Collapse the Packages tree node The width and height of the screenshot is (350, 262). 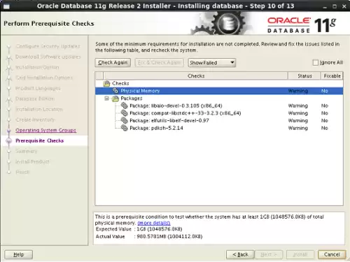[x=106, y=99]
